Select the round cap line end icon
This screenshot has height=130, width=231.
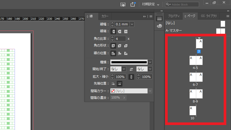click(x=120, y=31)
